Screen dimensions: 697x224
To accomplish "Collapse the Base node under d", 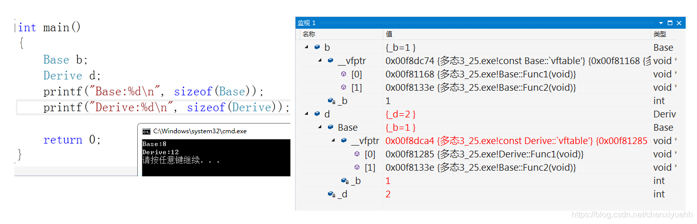I will point(320,127).
